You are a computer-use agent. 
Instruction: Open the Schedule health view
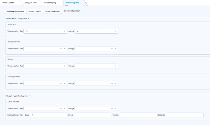pos(52,11)
